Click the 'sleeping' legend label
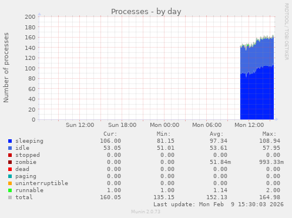Screen dimensions: 292x218 (29, 141)
